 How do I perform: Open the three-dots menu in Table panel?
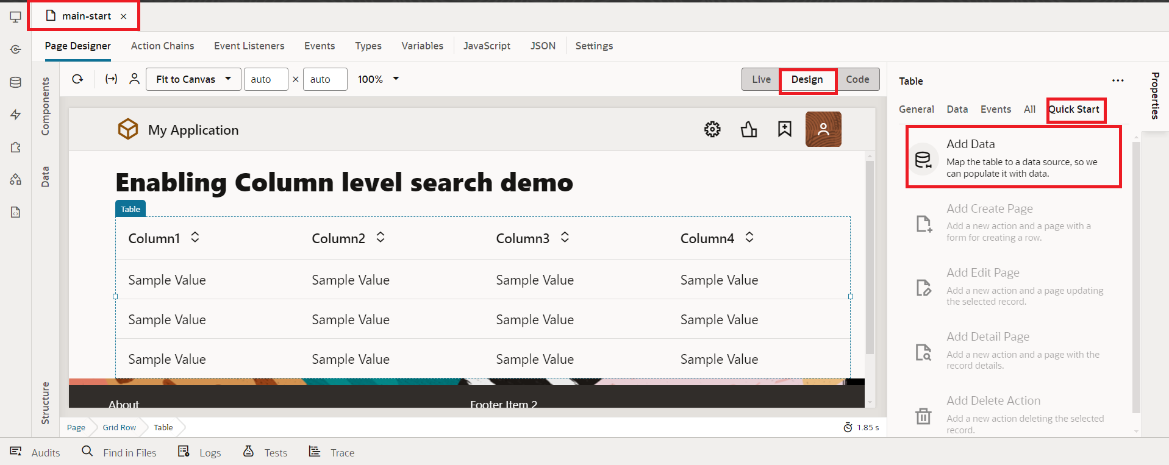(x=1117, y=80)
